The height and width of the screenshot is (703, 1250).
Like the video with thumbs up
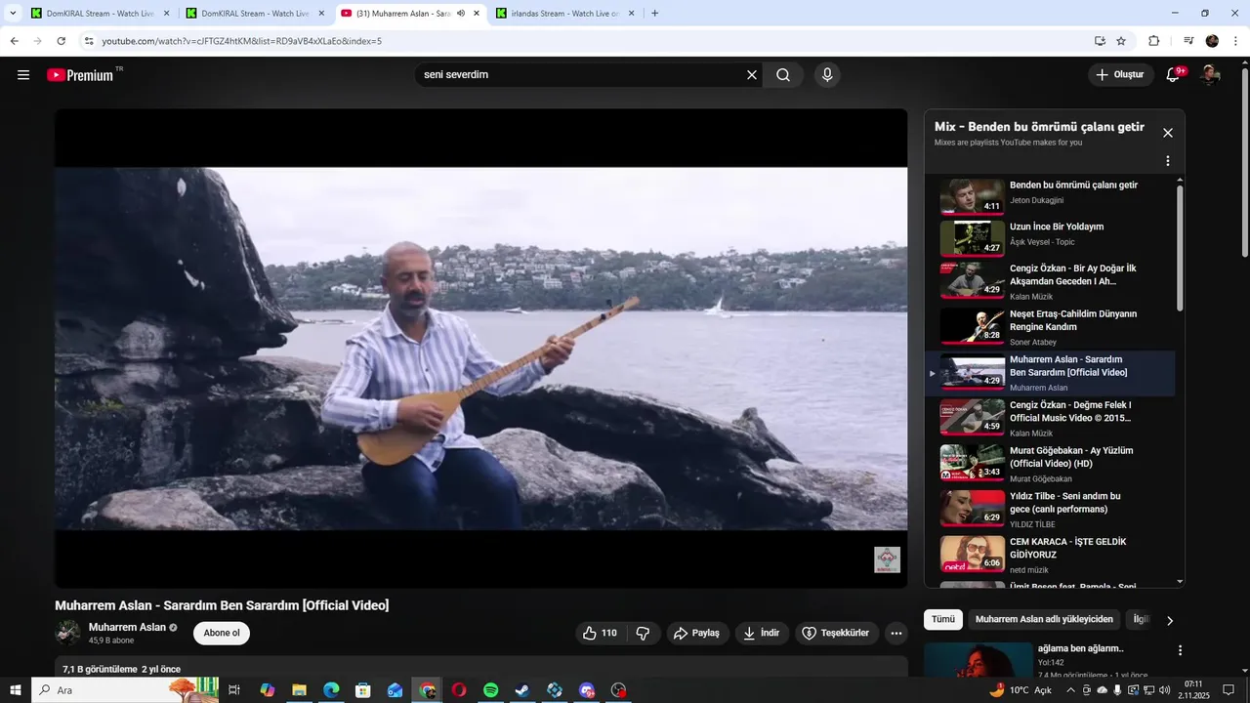click(601, 633)
